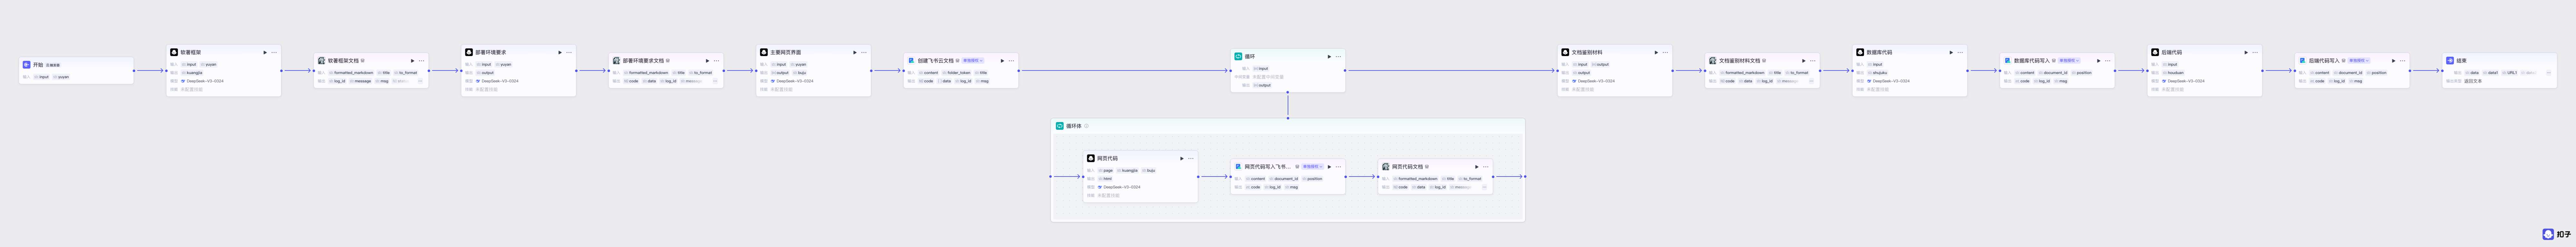Click 返回文本 output type in 结束 node
Screen dimensions: 2576x247
[2473, 81]
